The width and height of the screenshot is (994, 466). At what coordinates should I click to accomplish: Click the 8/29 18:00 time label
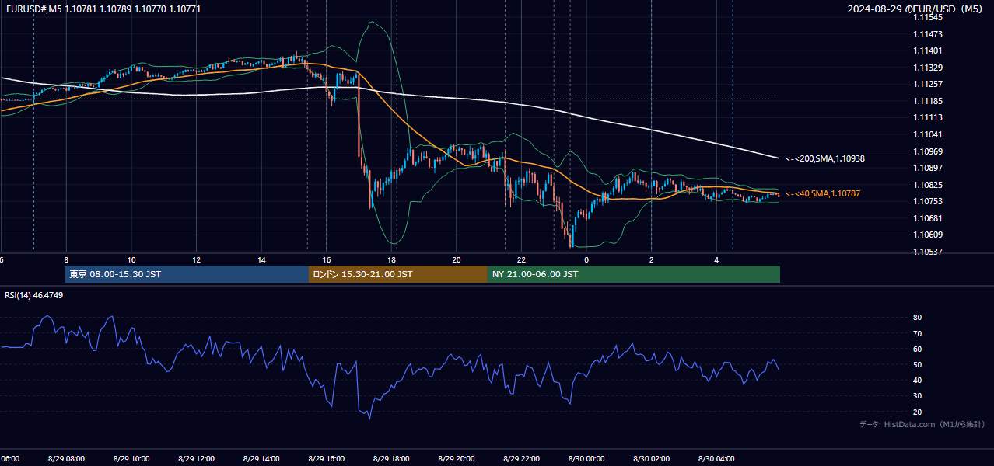(391, 459)
